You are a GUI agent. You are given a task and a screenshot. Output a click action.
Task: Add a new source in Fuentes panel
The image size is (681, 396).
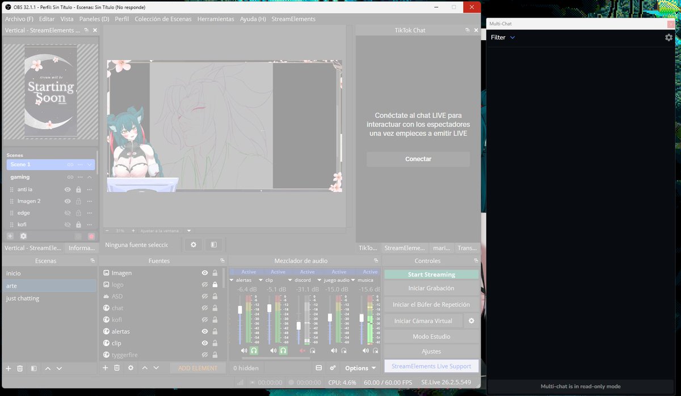click(105, 368)
